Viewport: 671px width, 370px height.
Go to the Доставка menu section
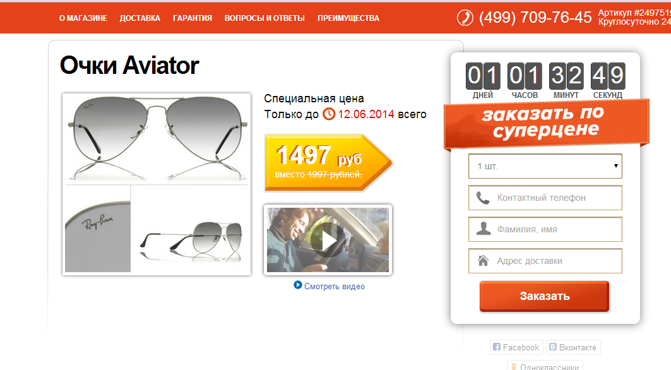coord(140,18)
